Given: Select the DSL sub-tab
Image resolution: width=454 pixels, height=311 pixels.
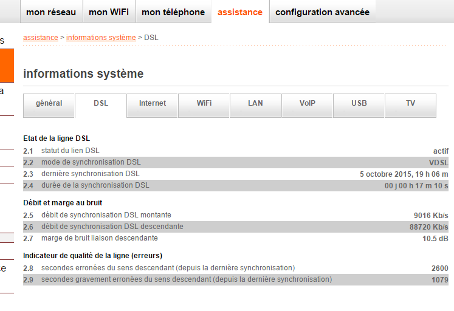Looking at the screenshot, I should [101, 104].
